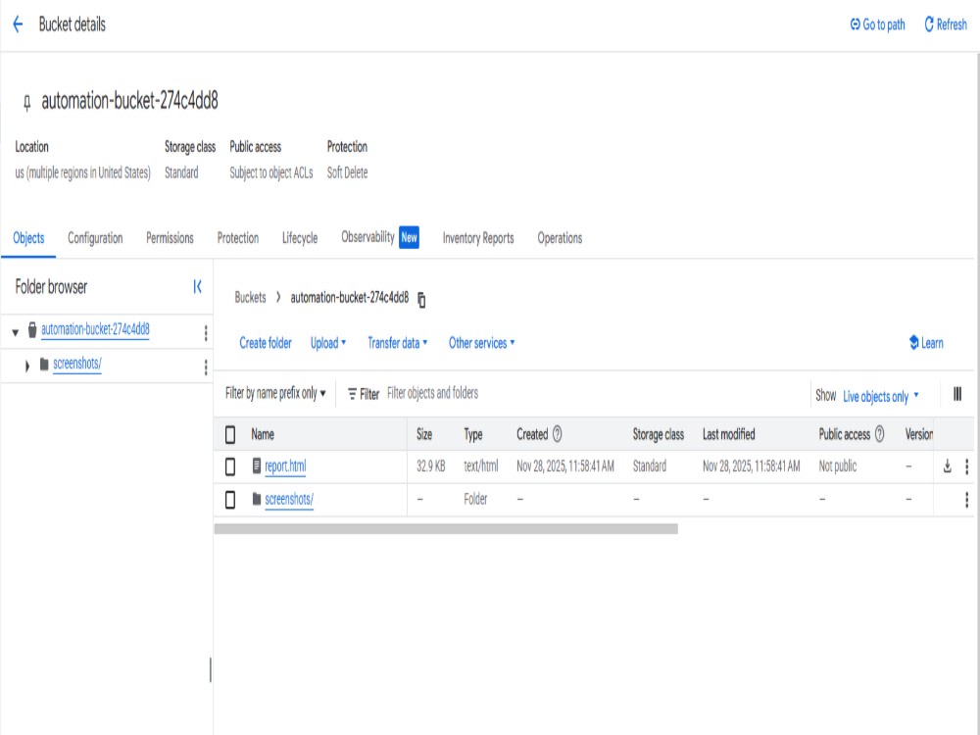
Task: Click the pin icon beside the bucket name
Action: pyautogui.click(x=26, y=103)
